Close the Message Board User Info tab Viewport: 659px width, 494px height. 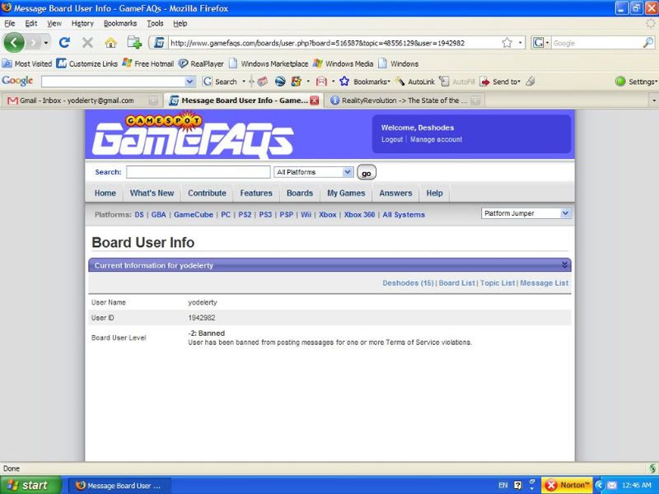[x=314, y=100]
